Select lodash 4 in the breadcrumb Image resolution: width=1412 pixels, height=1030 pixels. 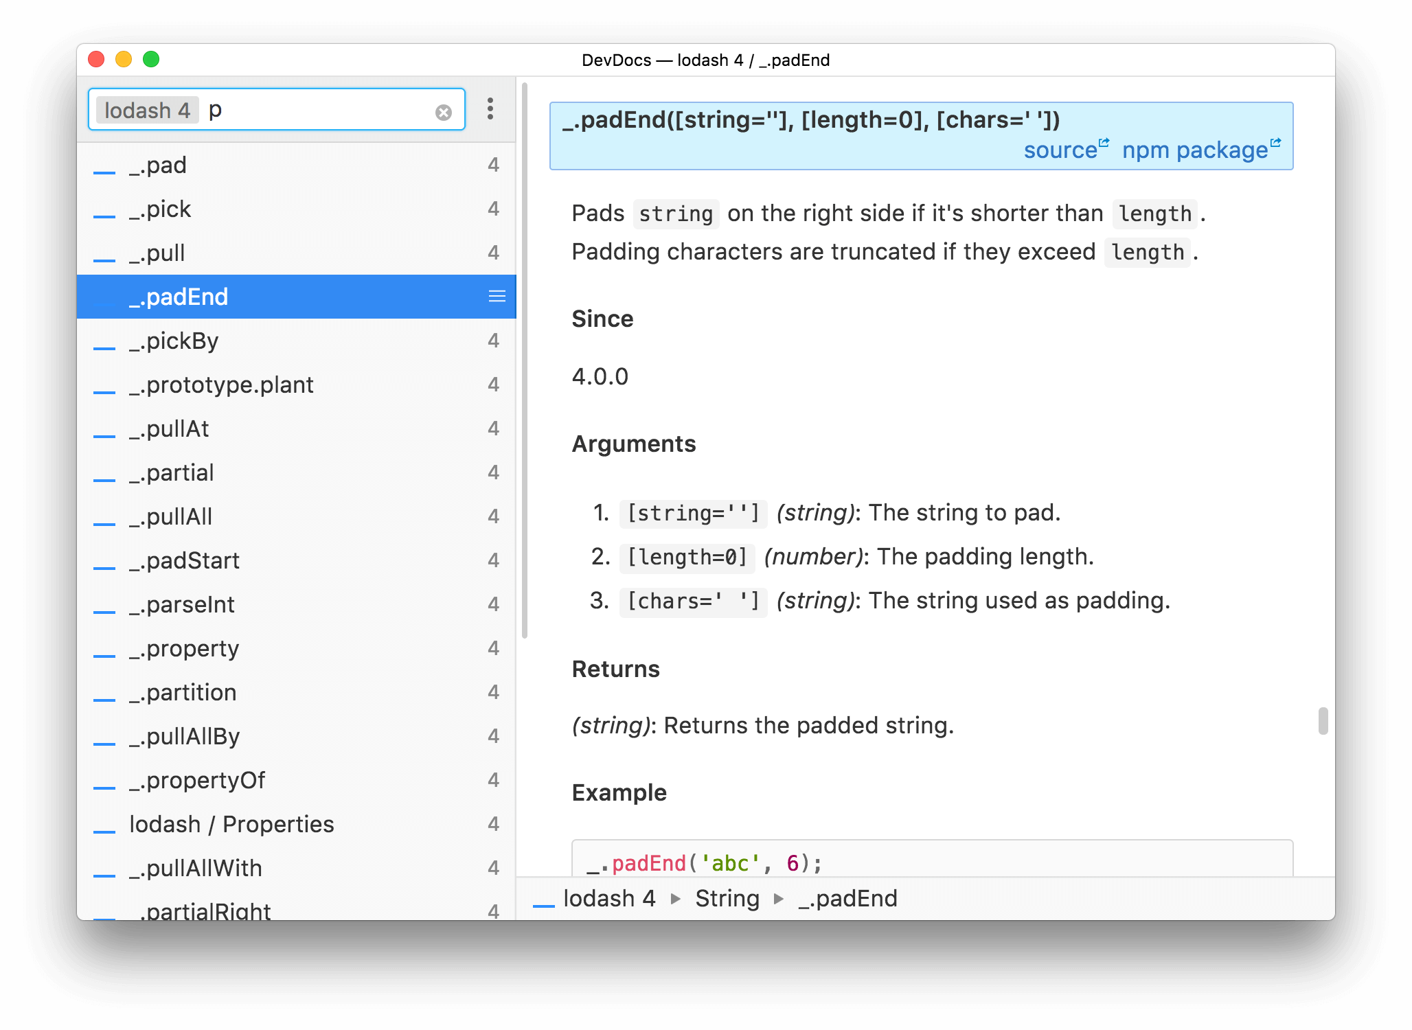(608, 897)
